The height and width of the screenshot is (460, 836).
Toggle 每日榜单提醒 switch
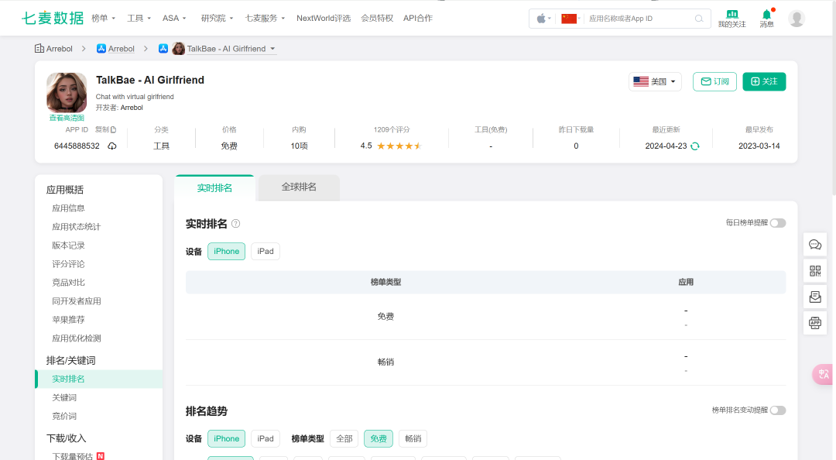778,223
